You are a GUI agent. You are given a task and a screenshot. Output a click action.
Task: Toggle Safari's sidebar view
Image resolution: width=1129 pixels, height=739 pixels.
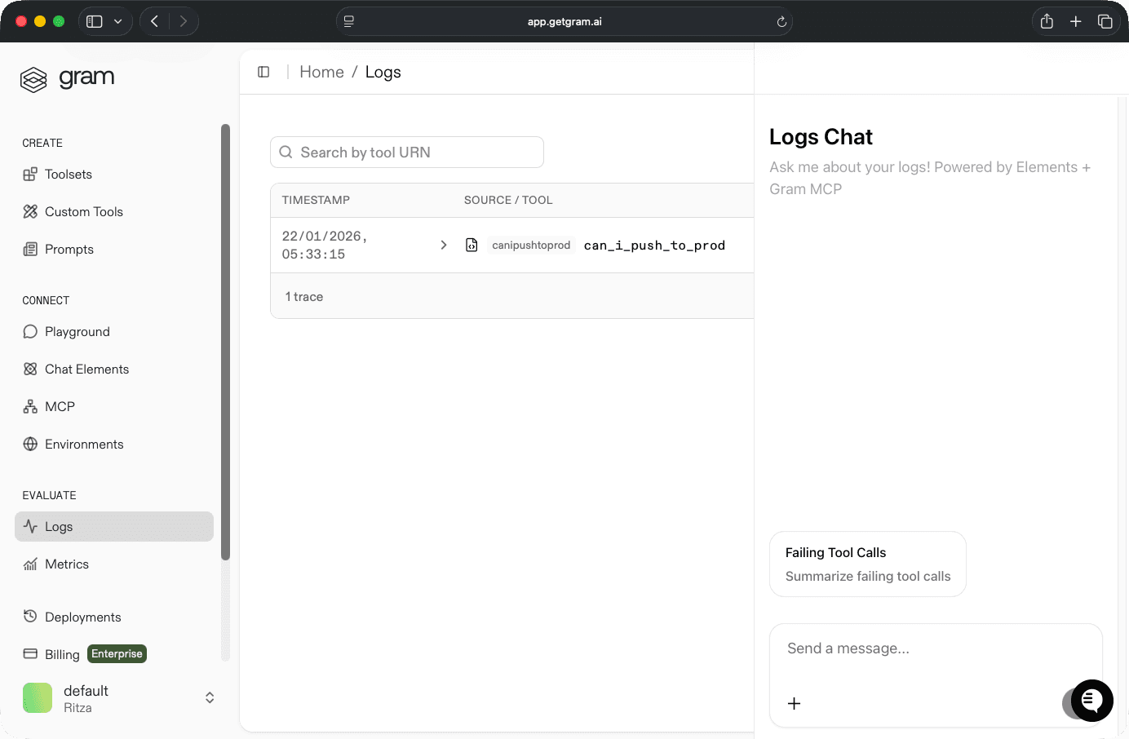92,20
